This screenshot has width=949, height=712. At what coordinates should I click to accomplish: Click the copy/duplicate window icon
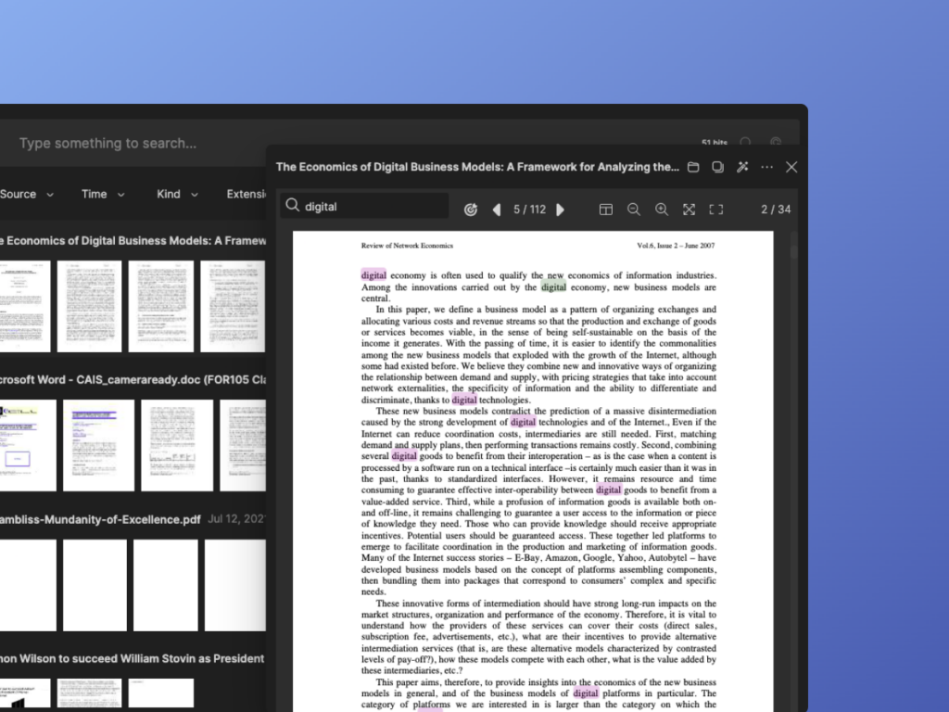[x=718, y=167]
